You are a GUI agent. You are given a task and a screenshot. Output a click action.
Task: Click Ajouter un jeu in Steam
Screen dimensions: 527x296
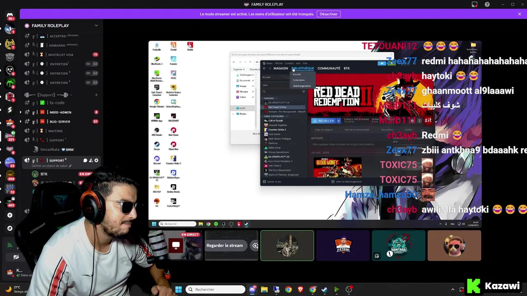click(x=272, y=182)
